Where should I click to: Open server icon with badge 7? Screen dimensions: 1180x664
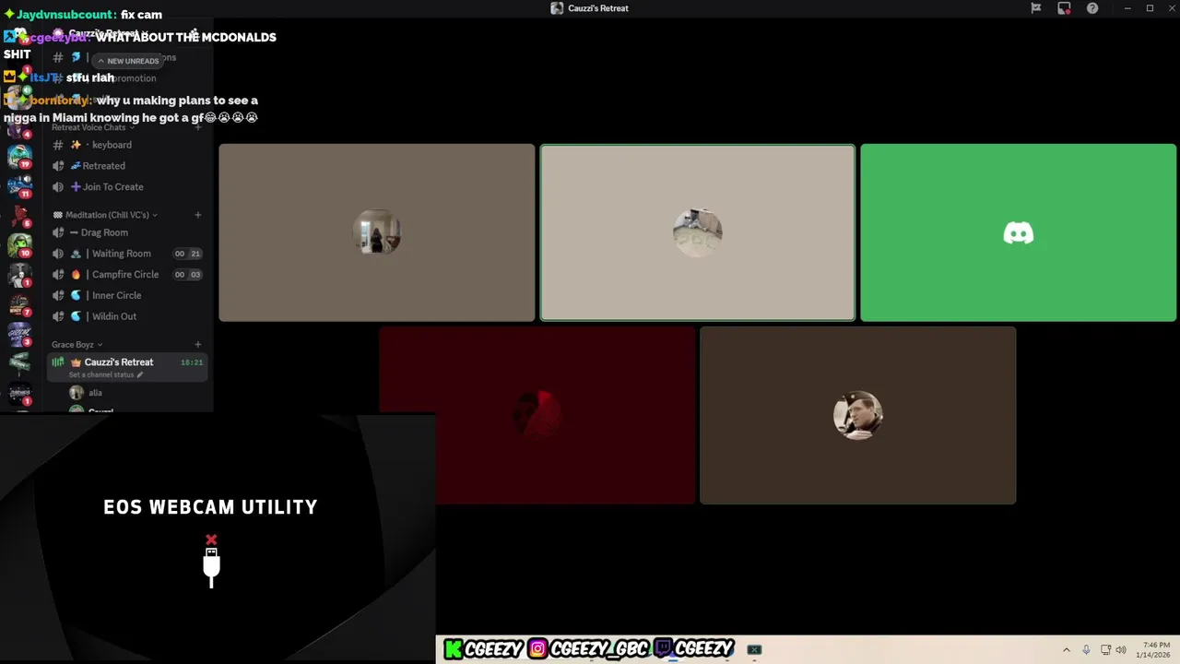click(x=19, y=304)
